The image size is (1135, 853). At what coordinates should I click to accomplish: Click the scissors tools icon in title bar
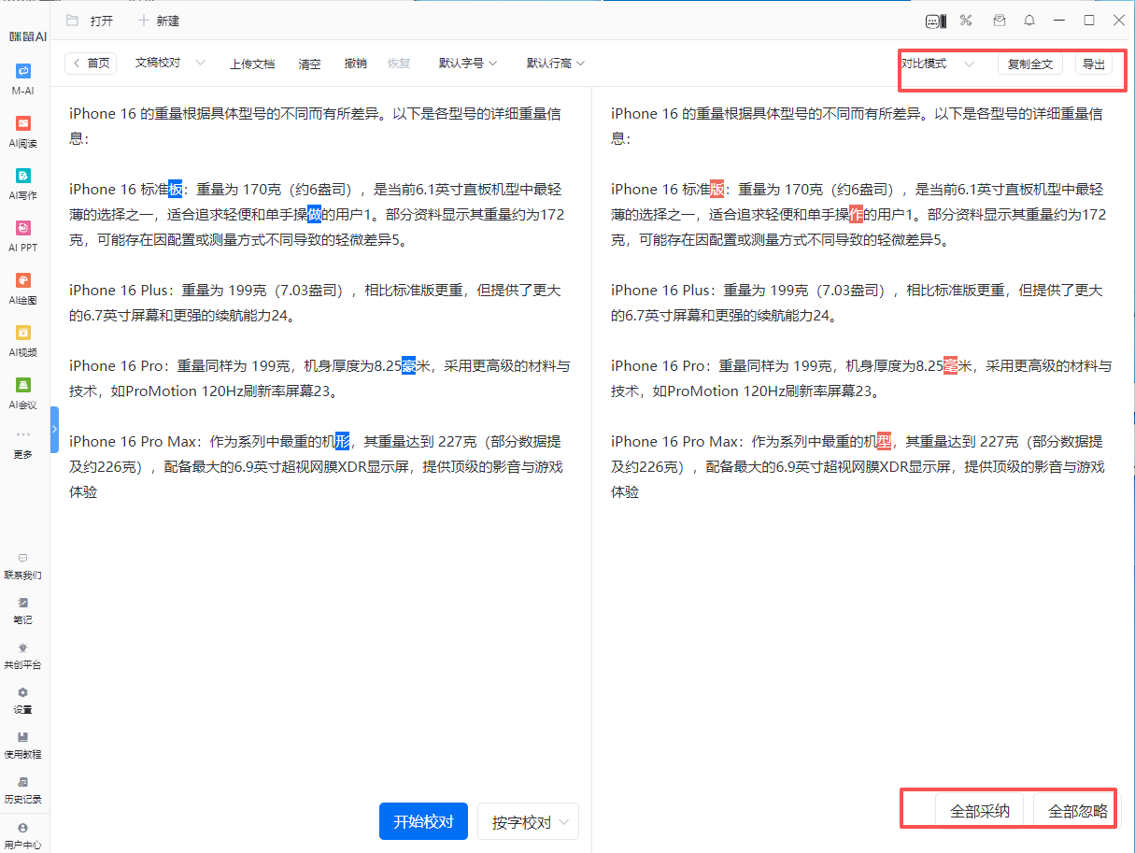coord(967,21)
